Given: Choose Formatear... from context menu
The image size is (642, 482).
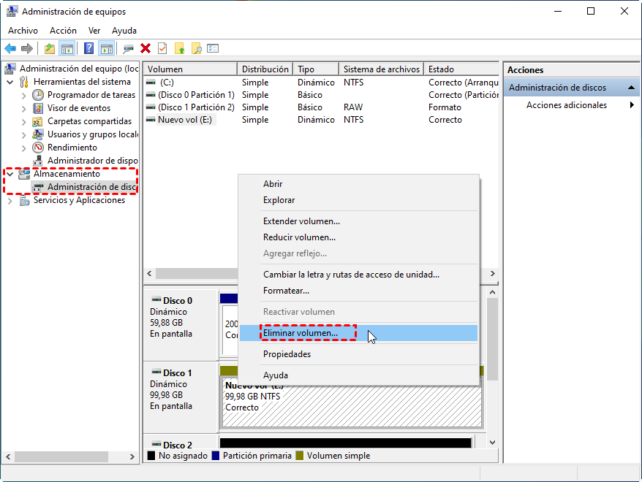Looking at the screenshot, I should (x=358, y=291).
